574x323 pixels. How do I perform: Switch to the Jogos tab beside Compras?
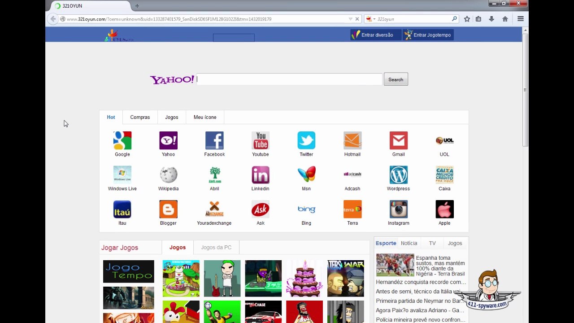[x=172, y=117]
